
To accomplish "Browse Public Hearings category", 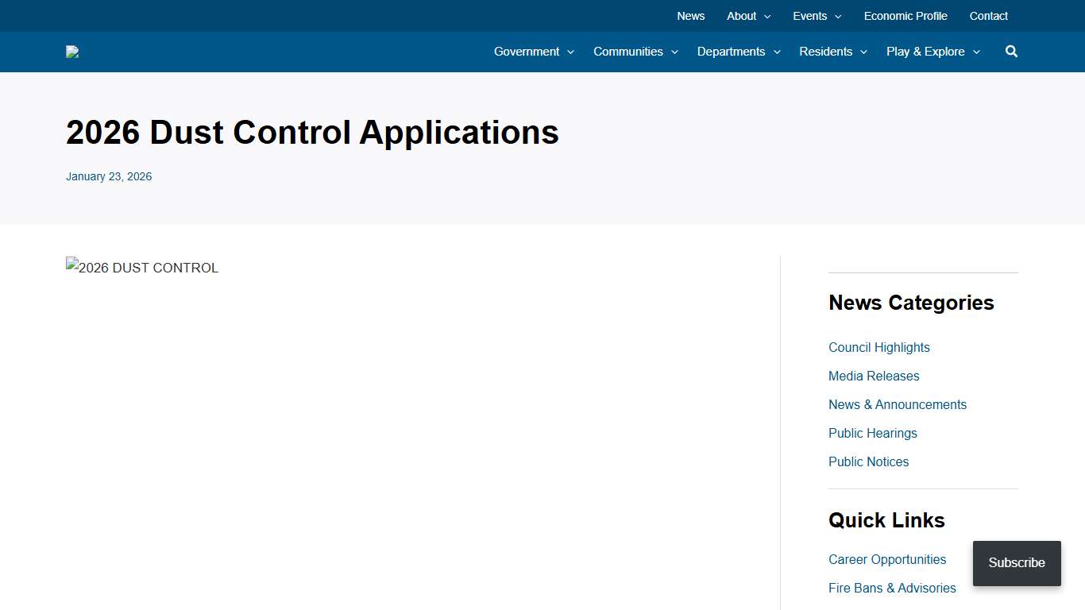I will click(x=872, y=433).
